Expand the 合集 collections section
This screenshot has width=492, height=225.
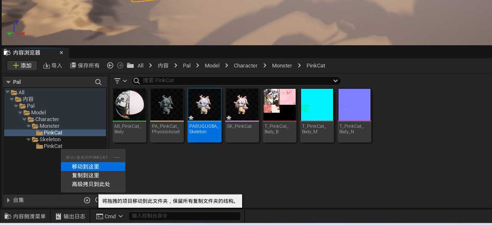point(8,200)
